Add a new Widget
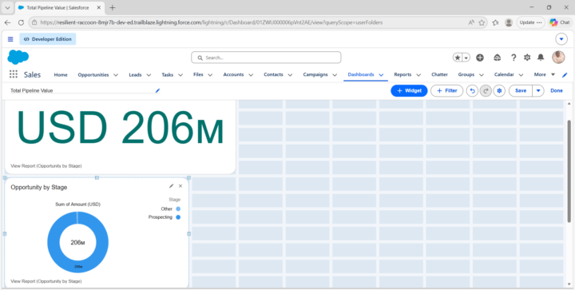The image size is (575, 290). point(409,90)
